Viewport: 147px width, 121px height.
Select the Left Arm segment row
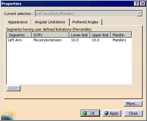click(x=69, y=40)
